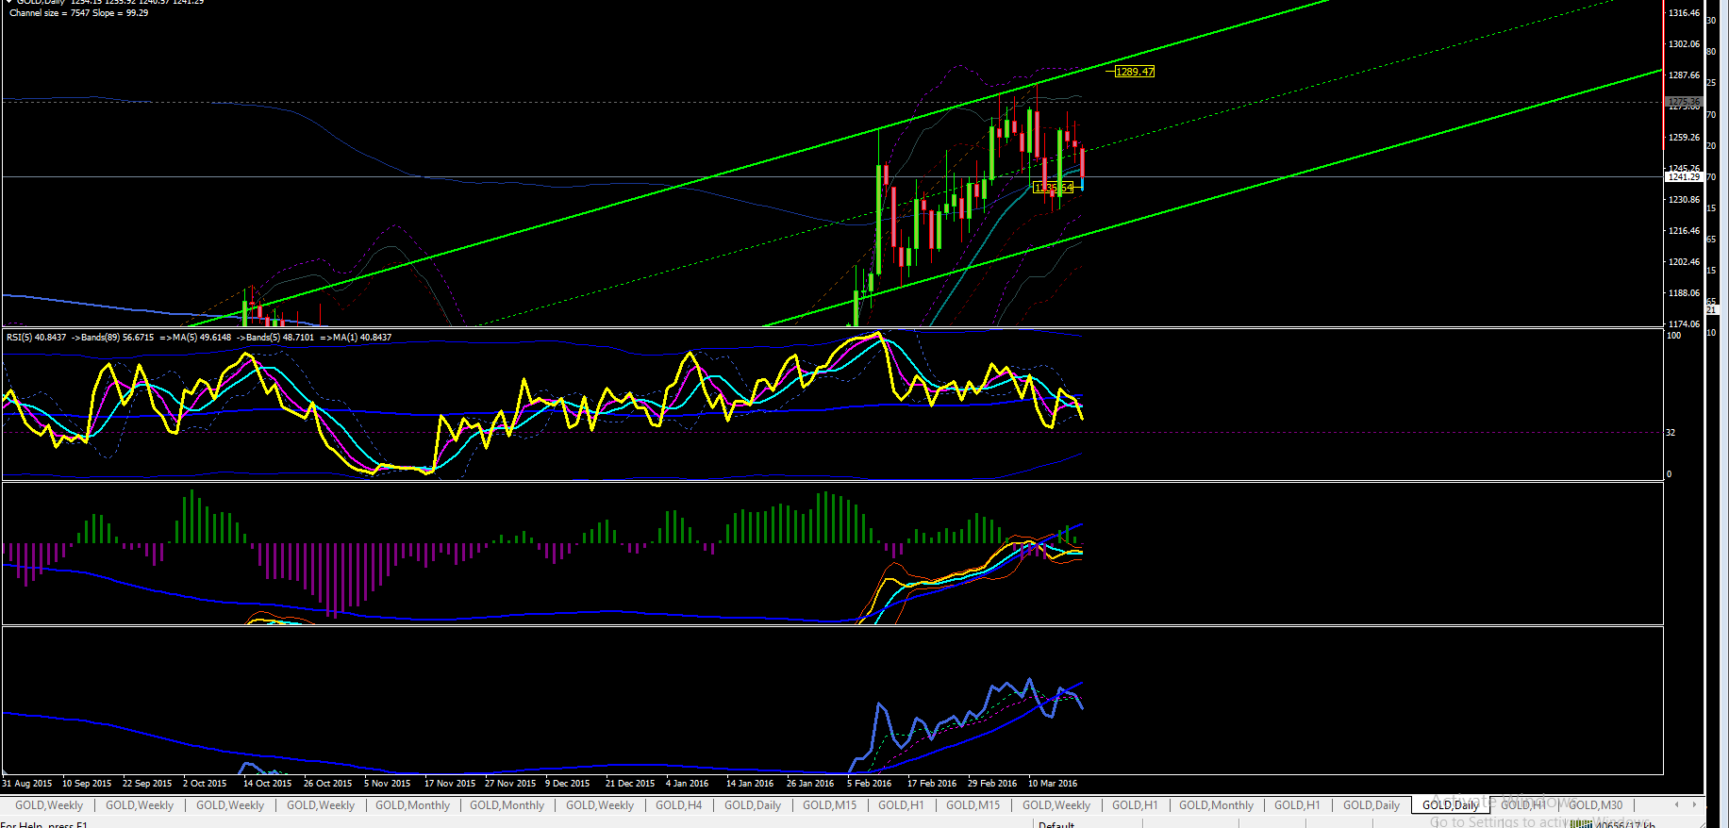Click the 1289.47 yellow price label
The image size is (1729, 828).
coord(1135,72)
